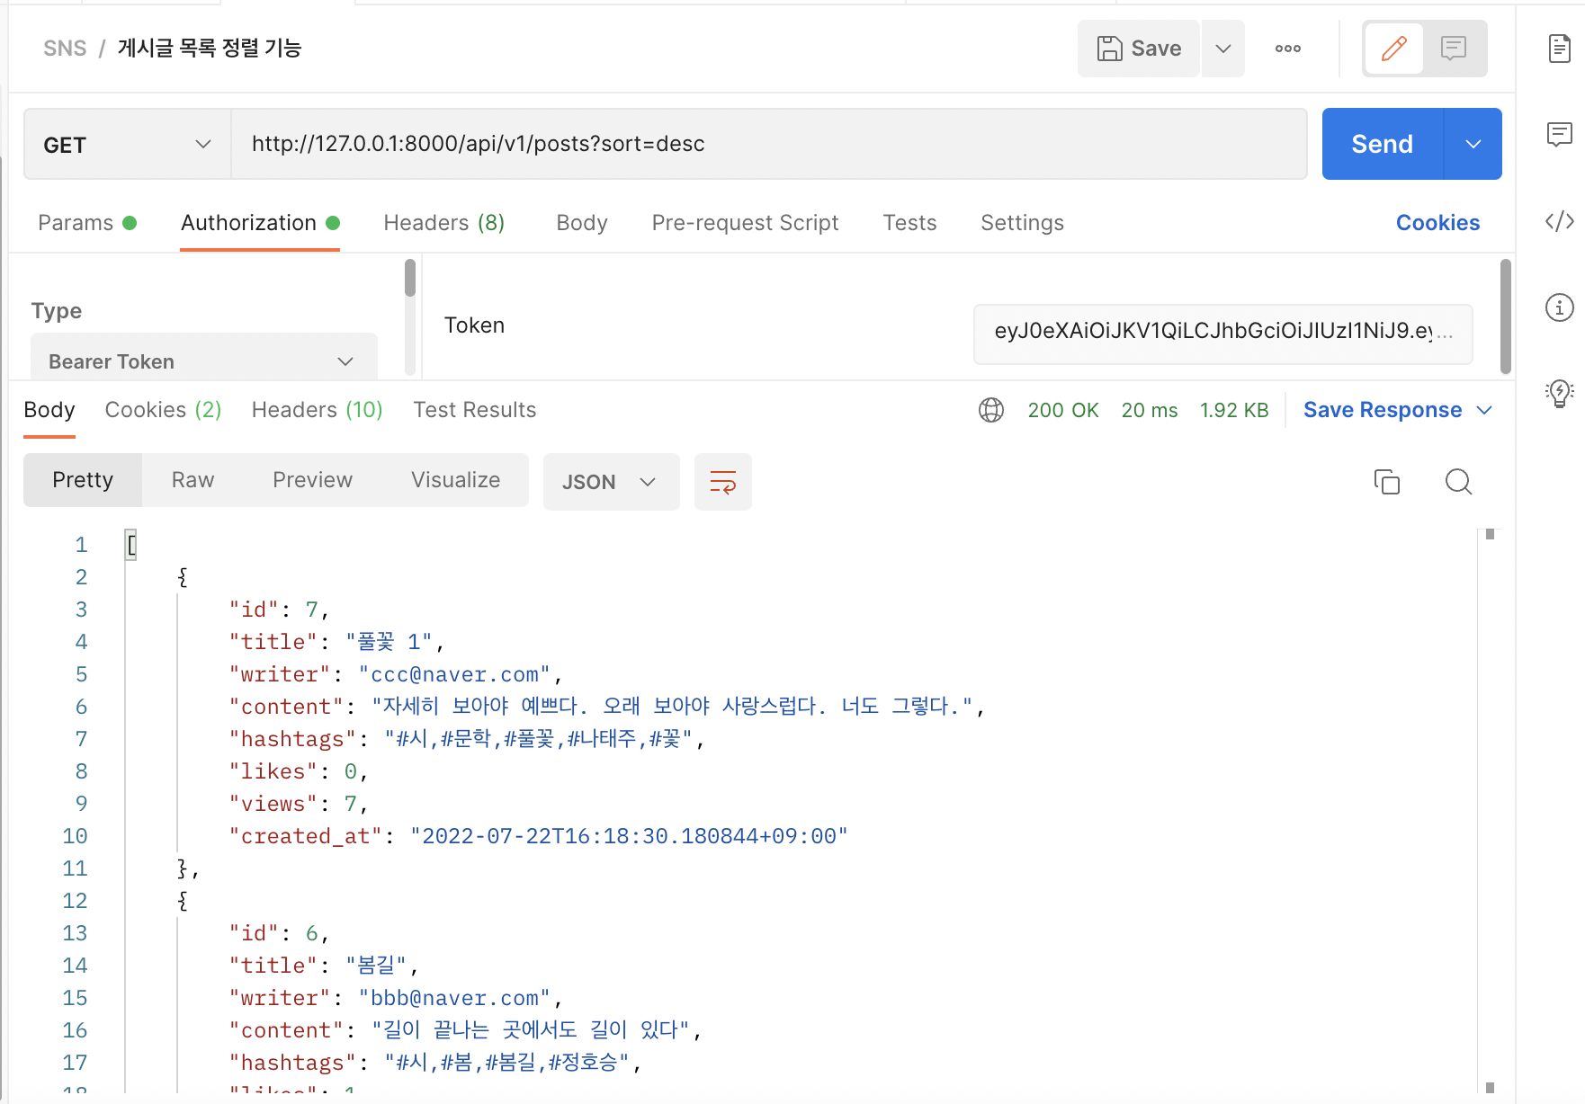The width and height of the screenshot is (1585, 1104).
Task: Click the request URL input field
Action: 769,144
